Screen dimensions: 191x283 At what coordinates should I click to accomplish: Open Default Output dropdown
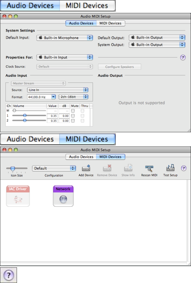(x=157, y=38)
